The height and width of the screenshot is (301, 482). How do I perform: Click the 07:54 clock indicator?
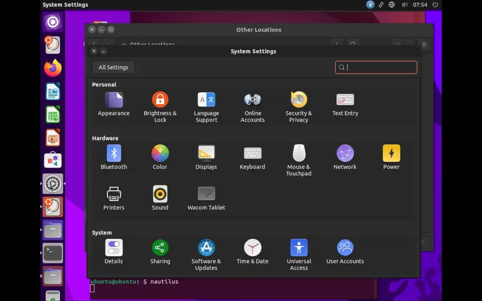coord(420,5)
